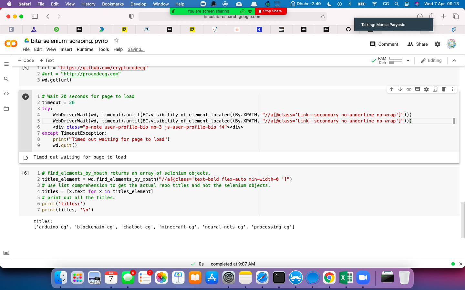Open Develop menu in menu bar

click(138, 4)
